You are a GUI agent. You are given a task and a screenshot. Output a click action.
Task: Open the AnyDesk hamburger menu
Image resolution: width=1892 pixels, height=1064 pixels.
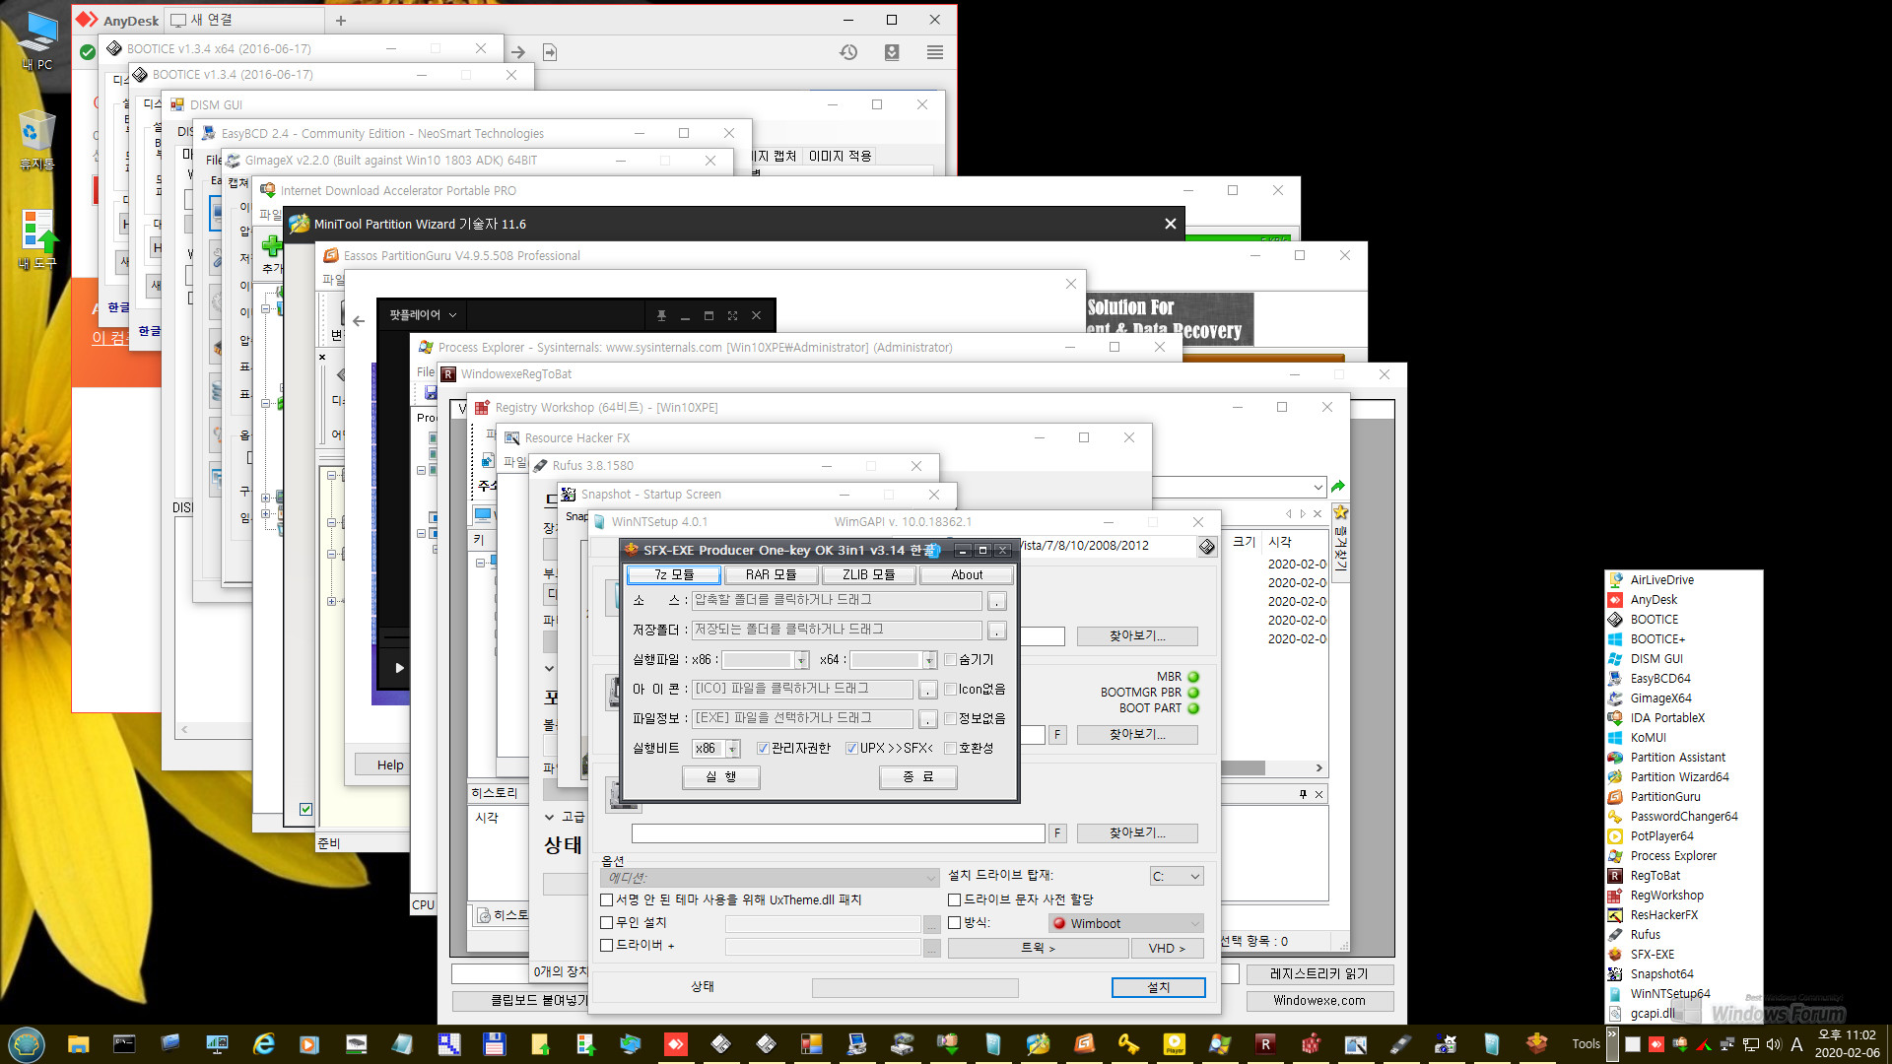pyautogui.click(x=935, y=52)
